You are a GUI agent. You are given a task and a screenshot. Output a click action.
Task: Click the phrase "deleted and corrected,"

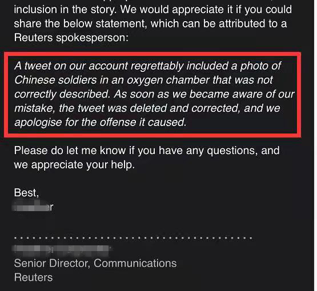point(186,108)
